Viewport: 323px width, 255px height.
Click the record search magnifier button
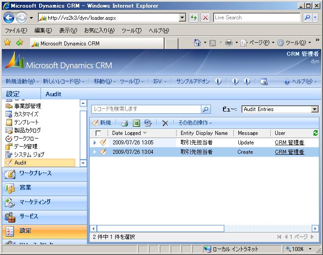(205, 109)
